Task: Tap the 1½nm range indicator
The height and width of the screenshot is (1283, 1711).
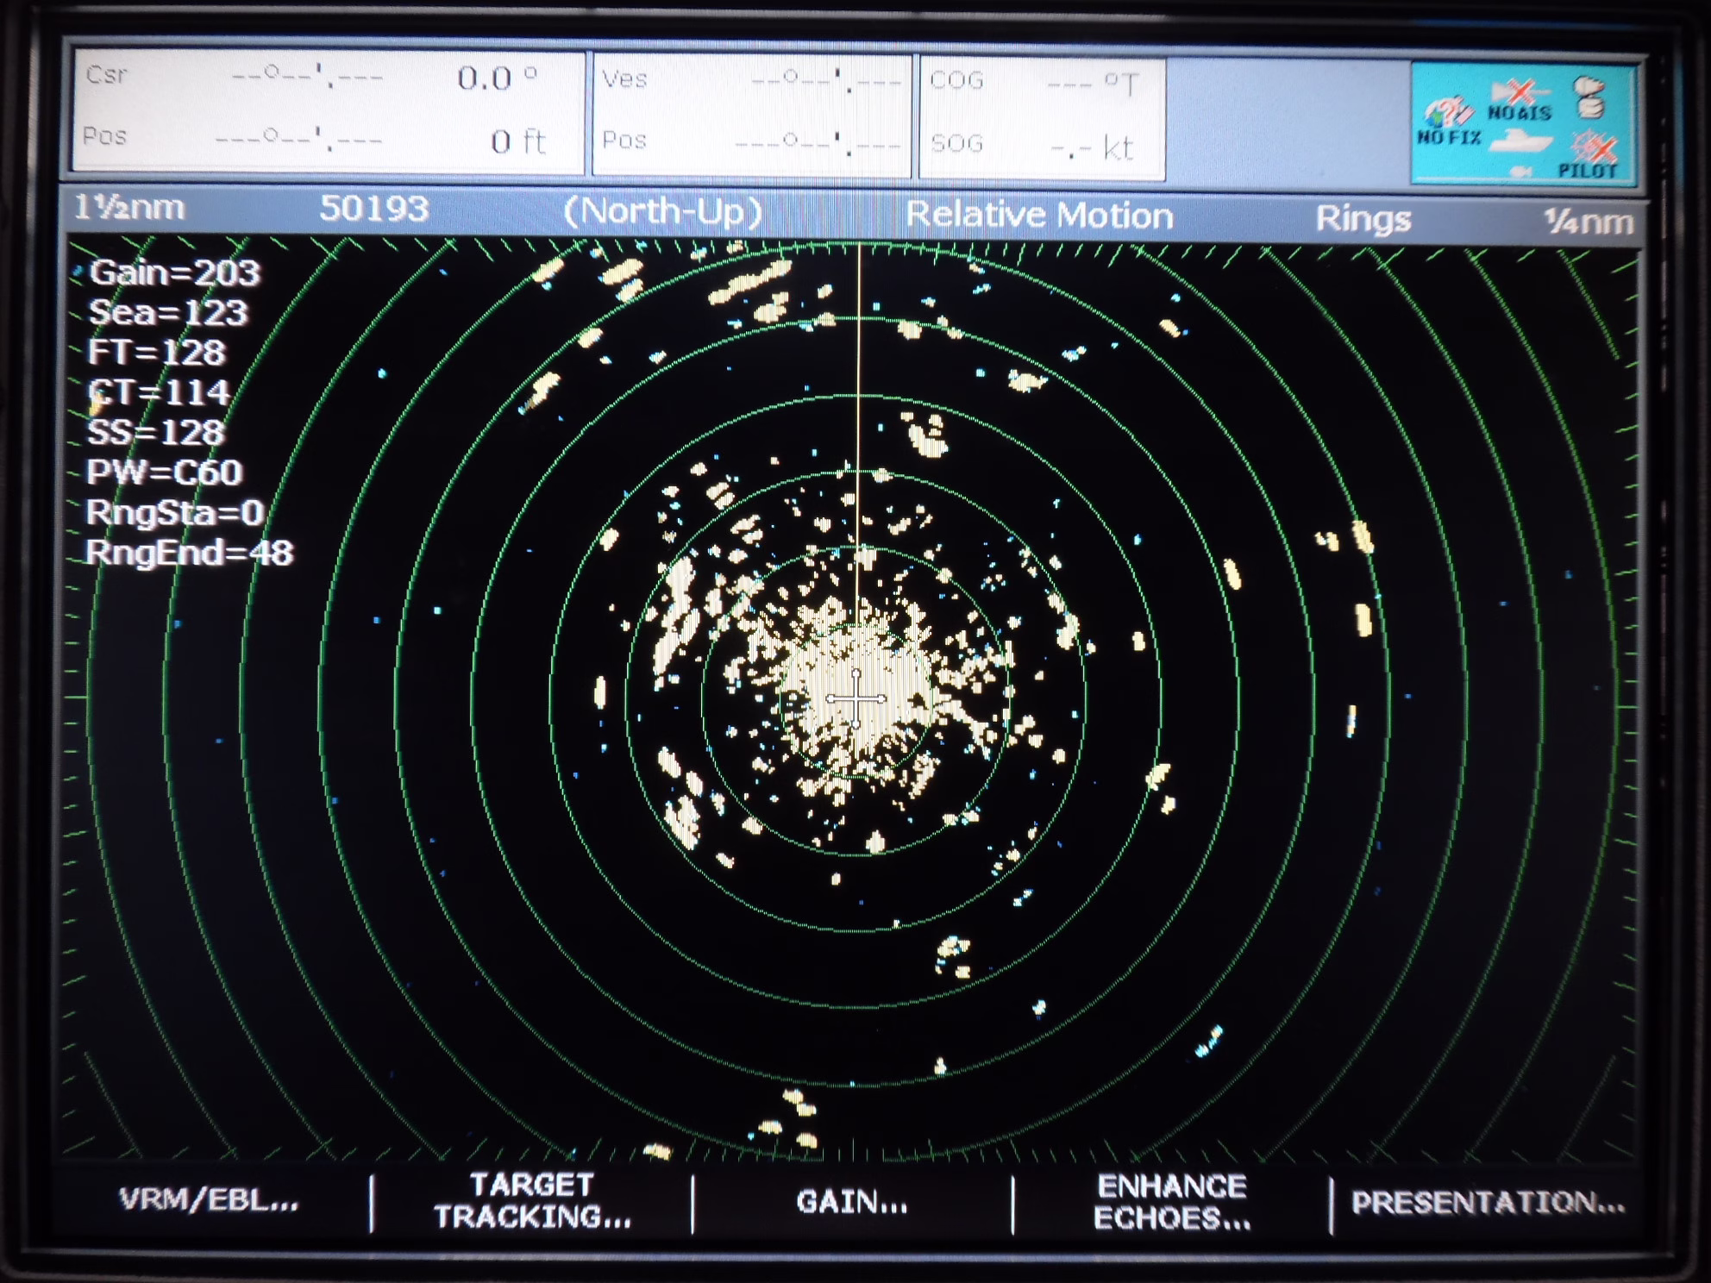Action: pos(128,208)
